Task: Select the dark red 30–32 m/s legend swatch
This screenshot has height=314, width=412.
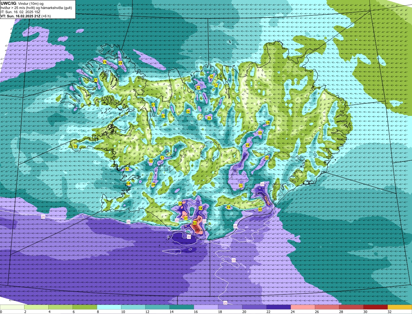Action: (376, 307)
